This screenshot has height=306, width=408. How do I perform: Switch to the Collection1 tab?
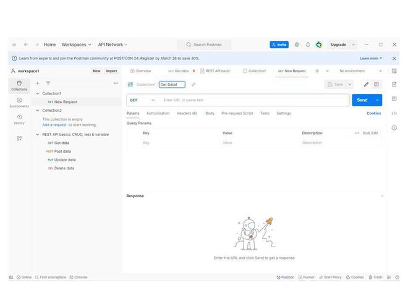click(x=255, y=71)
